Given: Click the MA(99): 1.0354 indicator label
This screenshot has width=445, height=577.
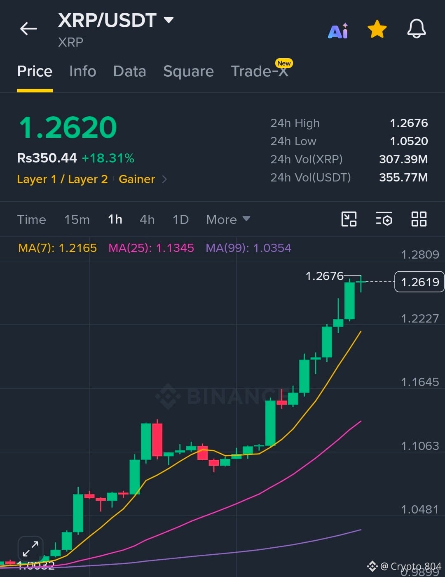Looking at the screenshot, I should [248, 248].
